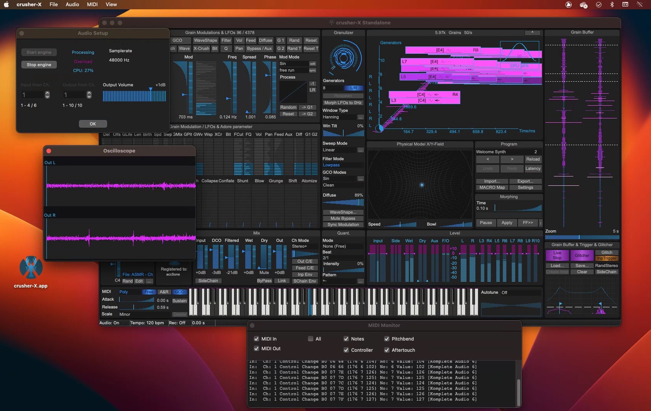Screen dimensions: 651x411
Task: Open the Beat 2/1 selector
Action: click(343, 258)
